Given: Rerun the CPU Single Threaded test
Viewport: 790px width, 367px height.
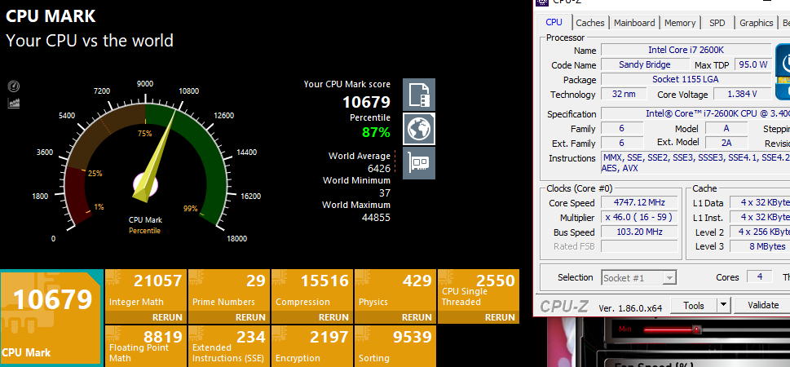Looking at the screenshot, I should coord(499,317).
